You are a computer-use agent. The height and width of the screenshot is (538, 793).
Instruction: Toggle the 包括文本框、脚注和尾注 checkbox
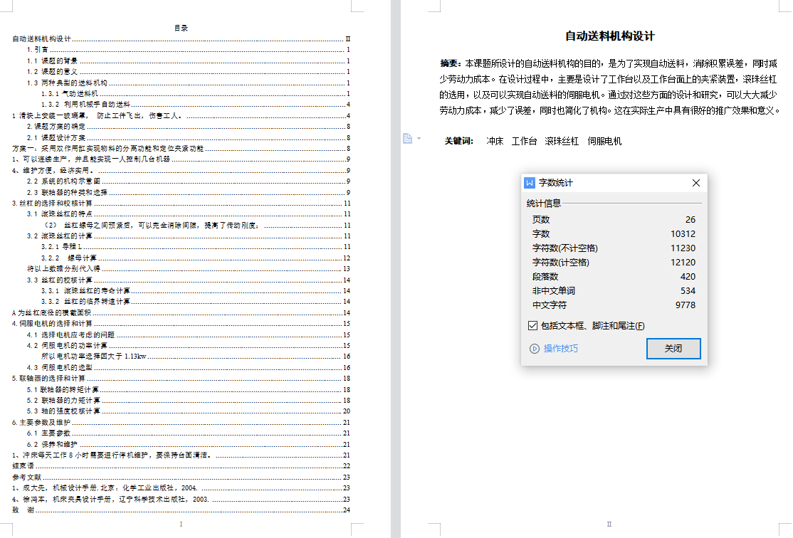tap(533, 326)
